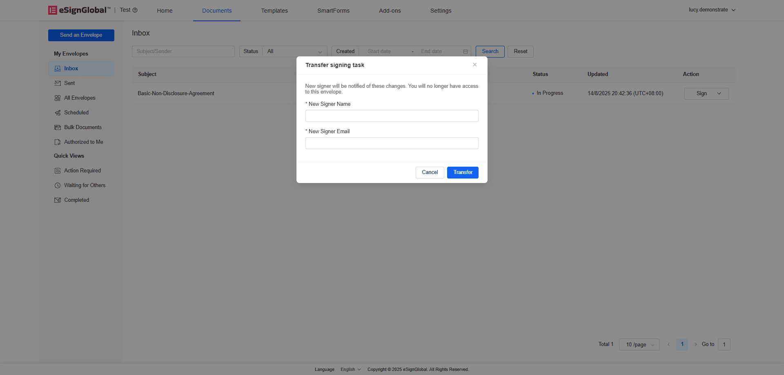Click the All Envelopes grid icon

point(58,98)
